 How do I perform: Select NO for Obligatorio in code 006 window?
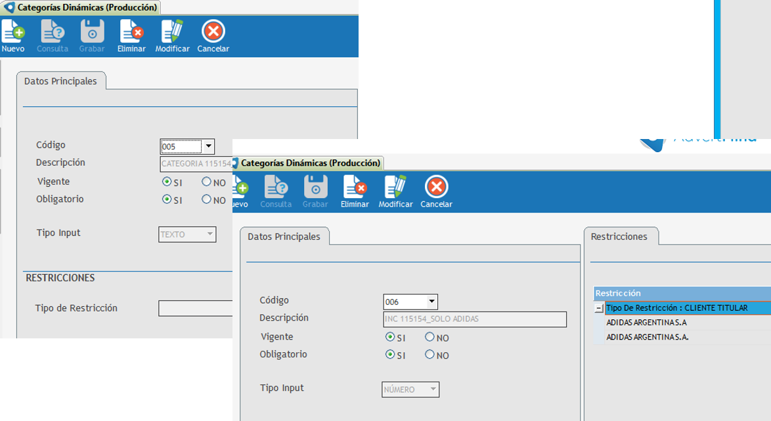pyautogui.click(x=430, y=355)
